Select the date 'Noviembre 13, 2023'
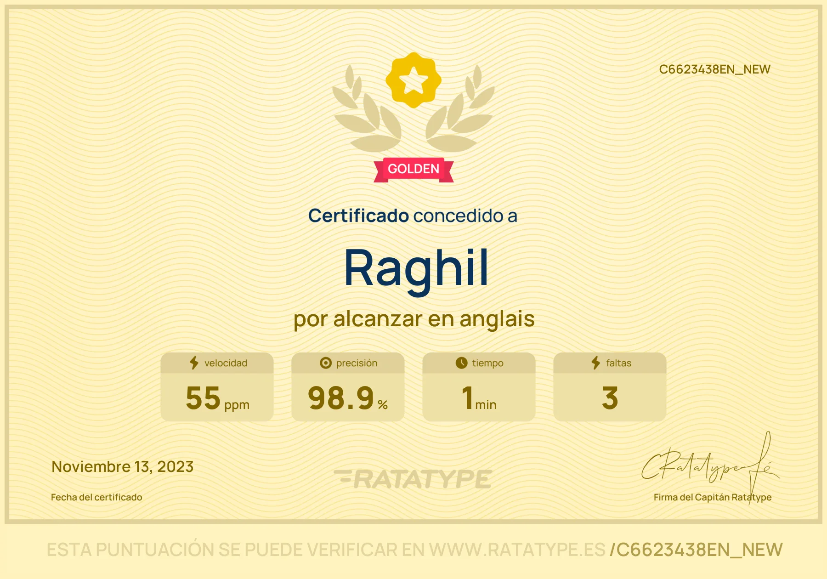This screenshot has width=827, height=579. pyautogui.click(x=122, y=467)
